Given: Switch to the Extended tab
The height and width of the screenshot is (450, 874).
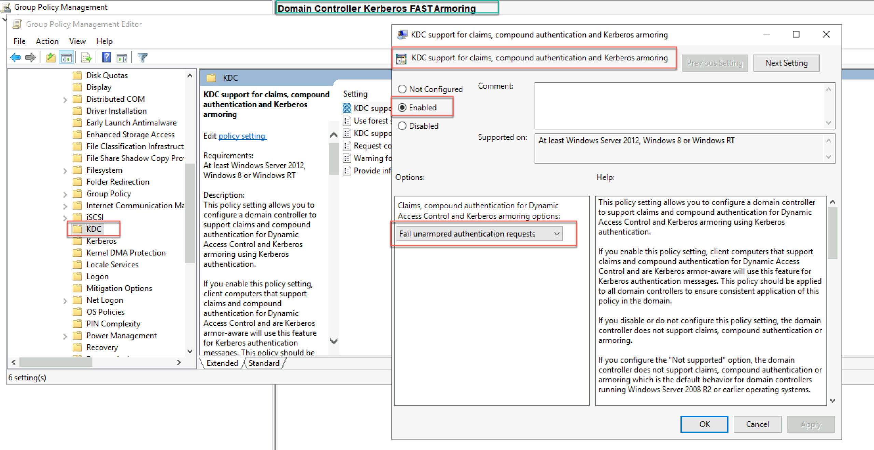Looking at the screenshot, I should click(x=222, y=363).
